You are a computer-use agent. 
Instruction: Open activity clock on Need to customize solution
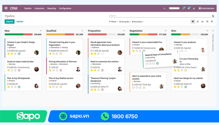[x=102, y=71]
